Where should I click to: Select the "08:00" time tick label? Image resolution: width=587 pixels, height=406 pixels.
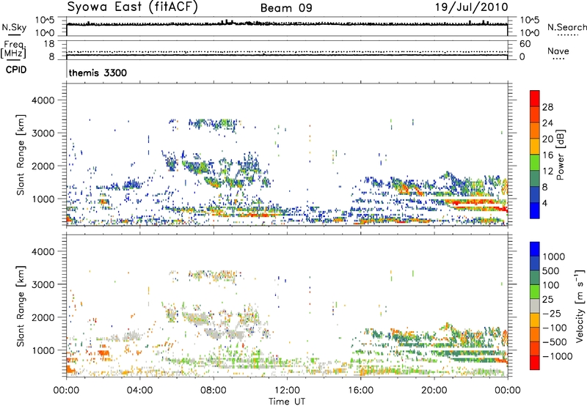coord(213,391)
